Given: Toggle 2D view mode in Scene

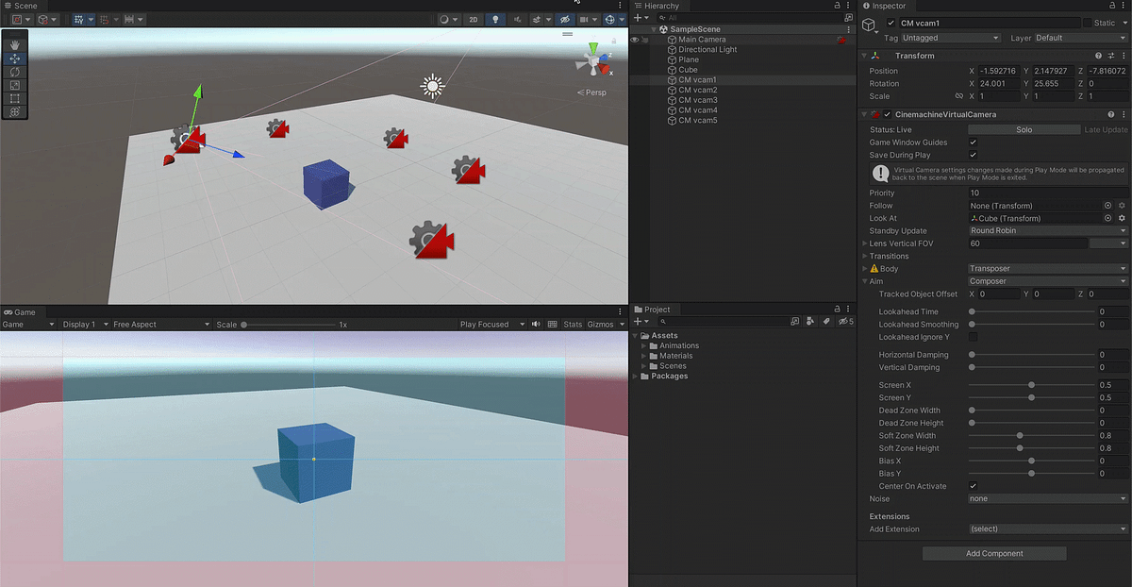Looking at the screenshot, I should (x=473, y=19).
